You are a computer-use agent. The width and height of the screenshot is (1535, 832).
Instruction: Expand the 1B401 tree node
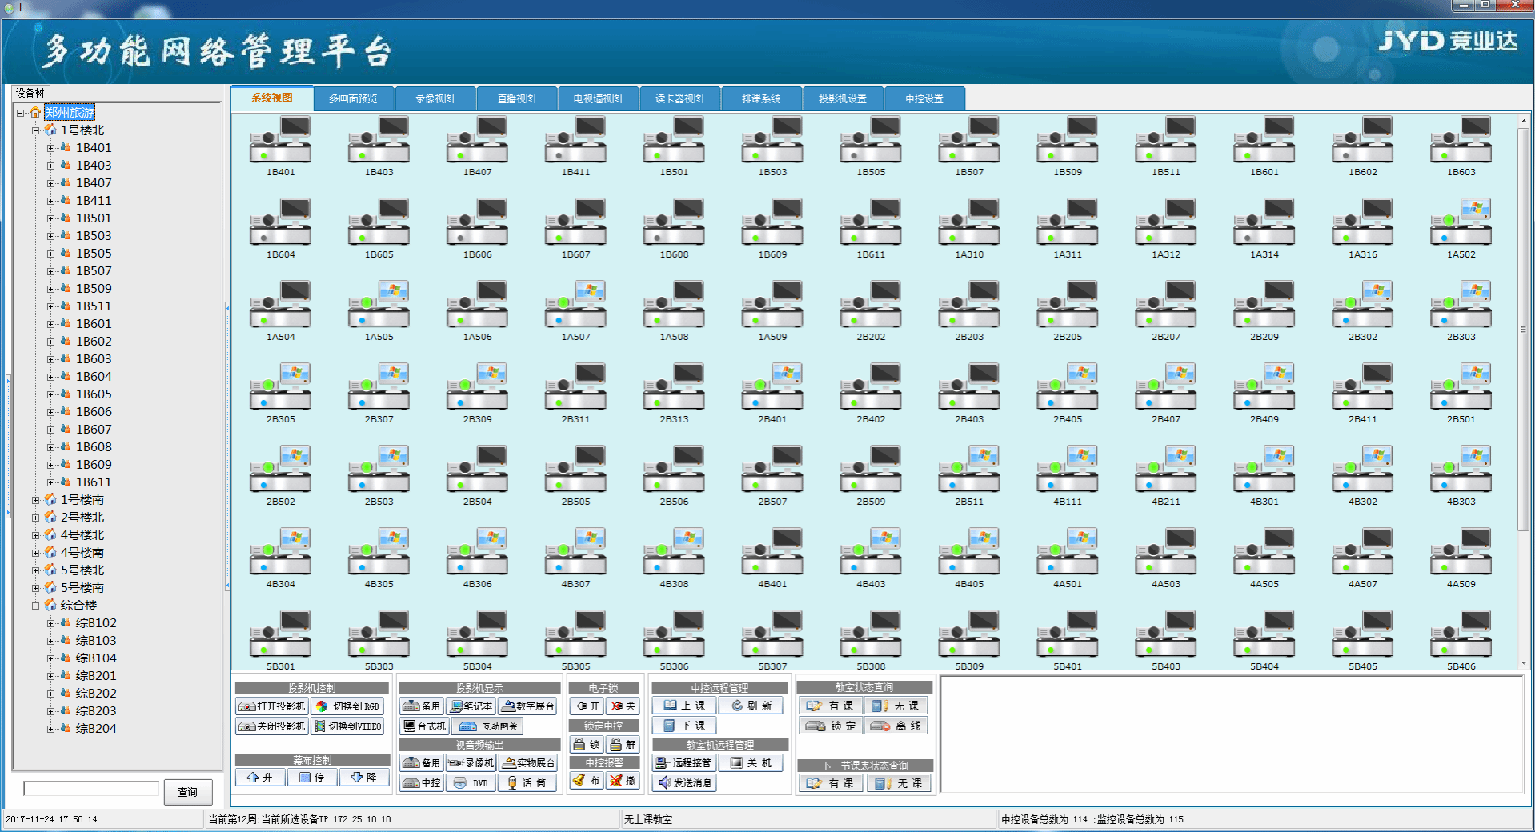(50, 148)
